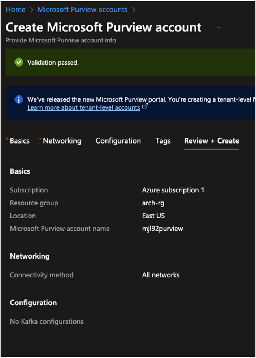Open the Home breadcrumb link
The width and height of the screenshot is (256, 358).
click(x=16, y=10)
